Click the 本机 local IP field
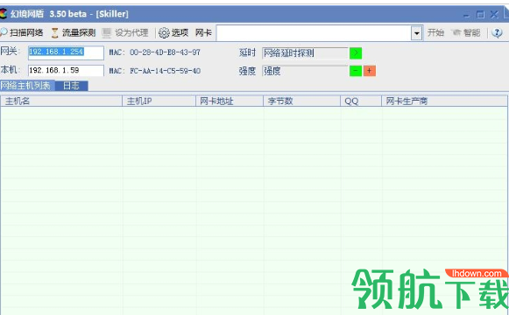This screenshot has width=509, height=315. click(66, 70)
